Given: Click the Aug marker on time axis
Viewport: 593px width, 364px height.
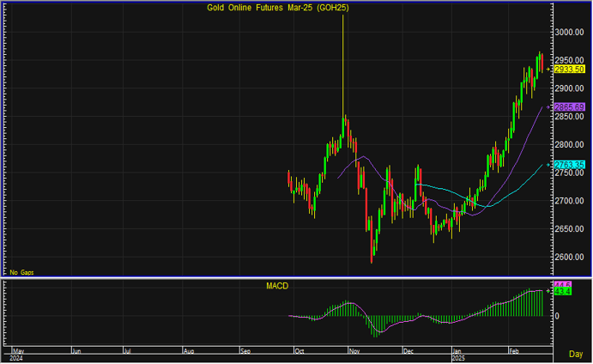Looking at the screenshot, I should tap(190, 351).
